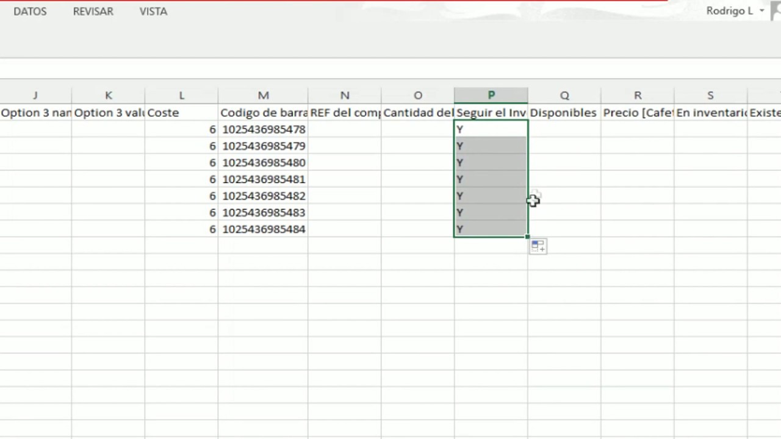Click the 'Precio [Cafe' header cell

[638, 113]
